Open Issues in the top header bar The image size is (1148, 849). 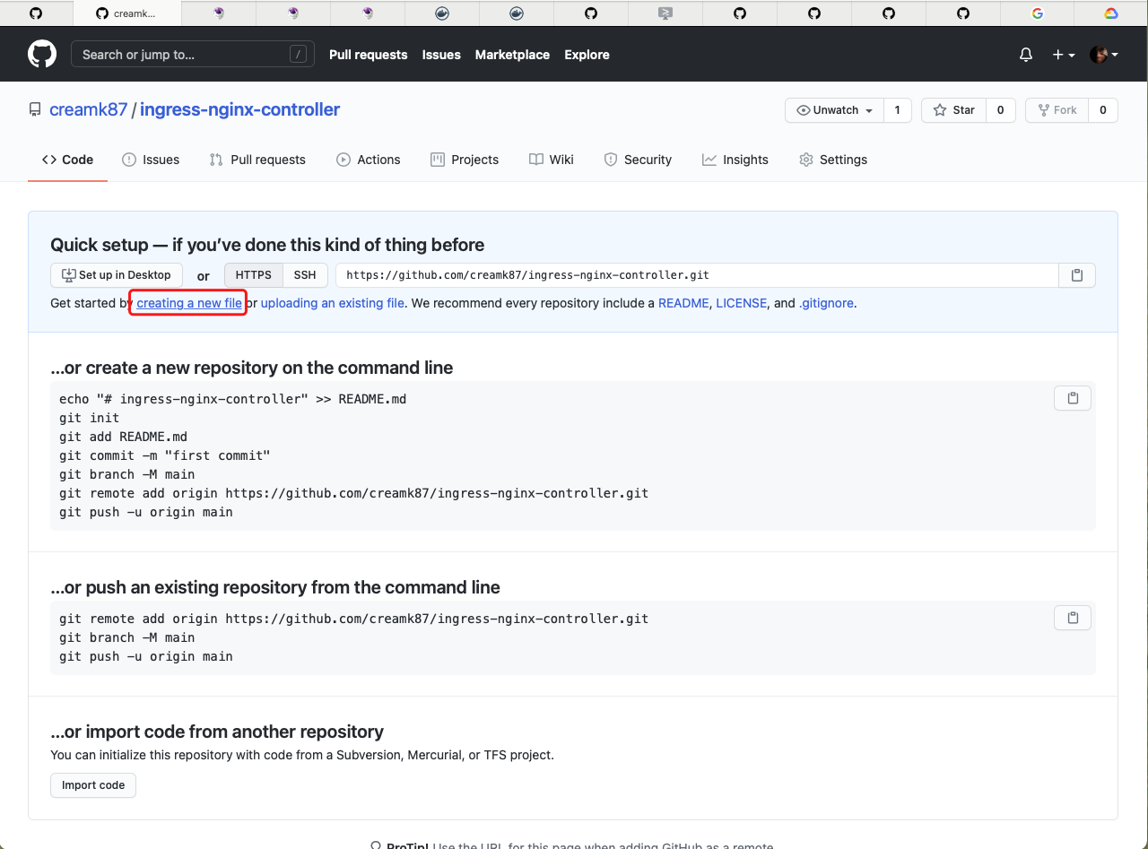click(441, 55)
